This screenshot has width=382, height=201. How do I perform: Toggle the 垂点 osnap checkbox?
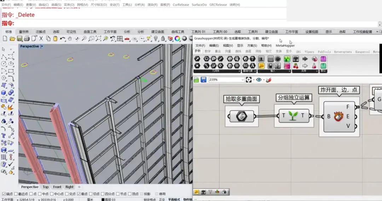pos(79,194)
